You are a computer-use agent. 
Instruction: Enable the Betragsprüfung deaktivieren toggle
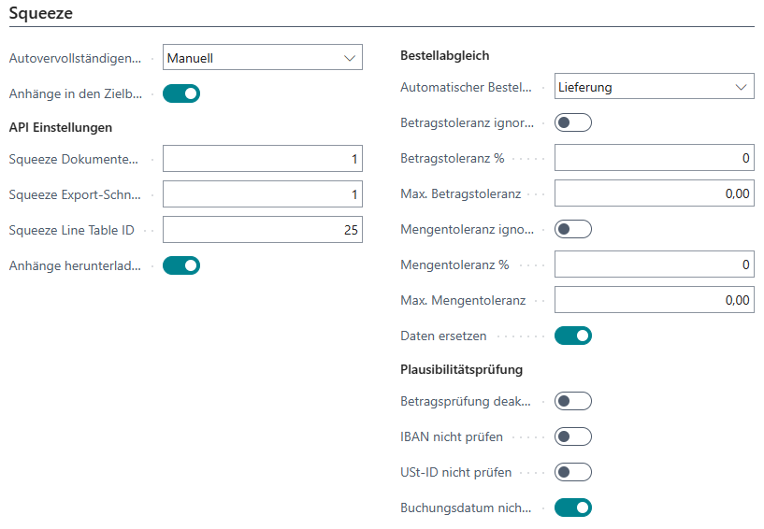point(573,401)
